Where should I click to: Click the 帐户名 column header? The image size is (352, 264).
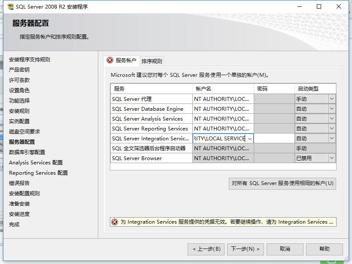pos(223,89)
